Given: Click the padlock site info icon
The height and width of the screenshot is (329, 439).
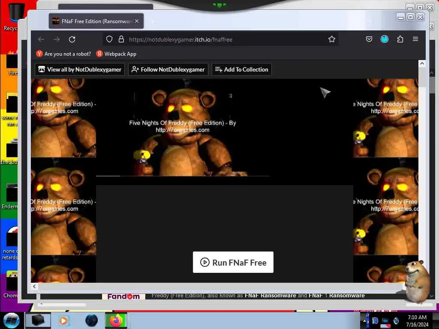Looking at the screenshot, I should coord(121,39).
